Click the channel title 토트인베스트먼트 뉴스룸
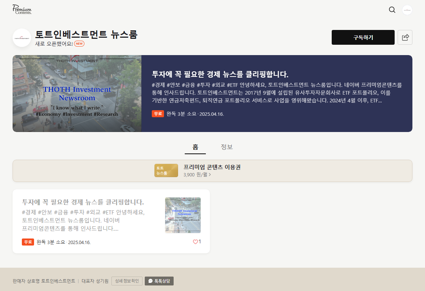Screen dimensions: 425x291 pos(86,35)
